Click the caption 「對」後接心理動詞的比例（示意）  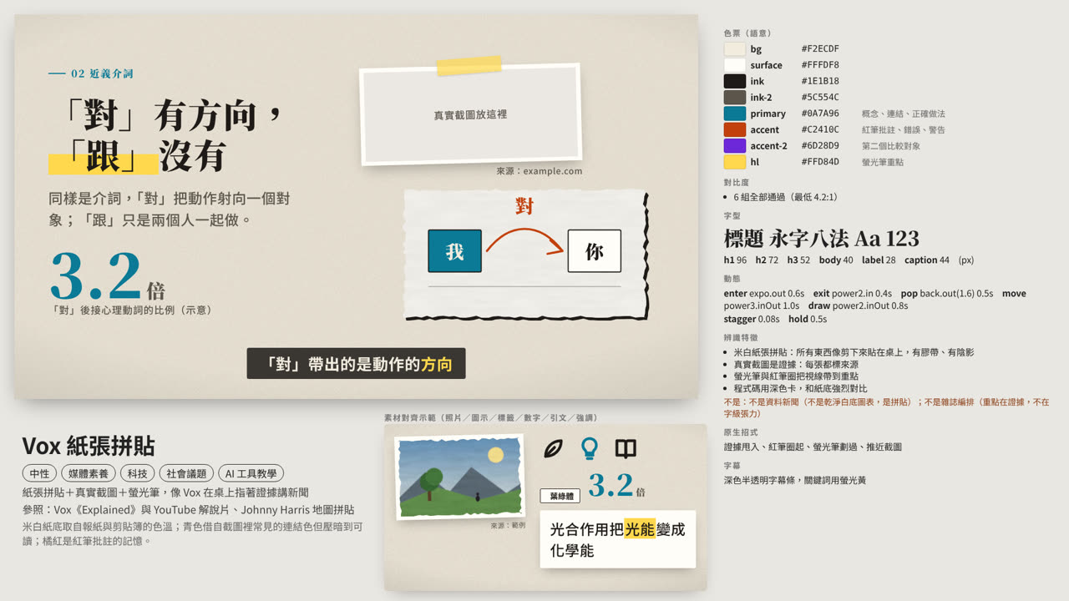pos(132,311)
